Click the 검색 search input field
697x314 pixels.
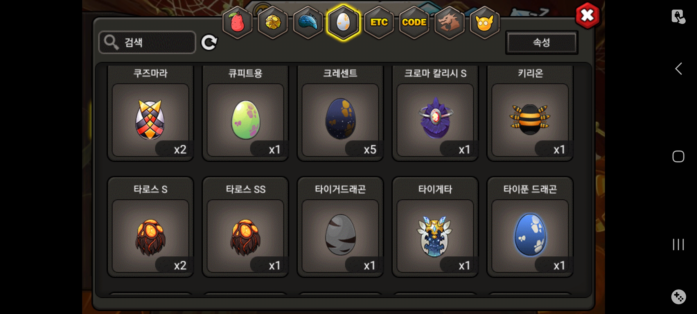click(147, 42)
